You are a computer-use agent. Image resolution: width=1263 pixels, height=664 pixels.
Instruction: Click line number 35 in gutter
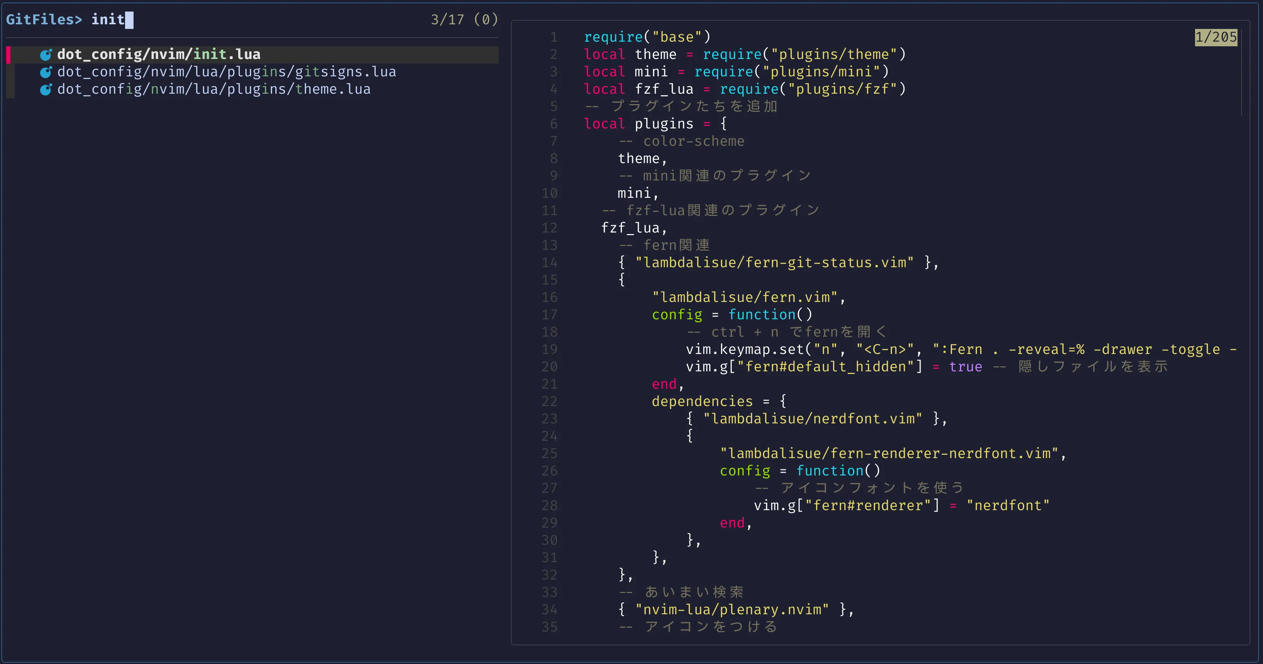coord(549,627)
